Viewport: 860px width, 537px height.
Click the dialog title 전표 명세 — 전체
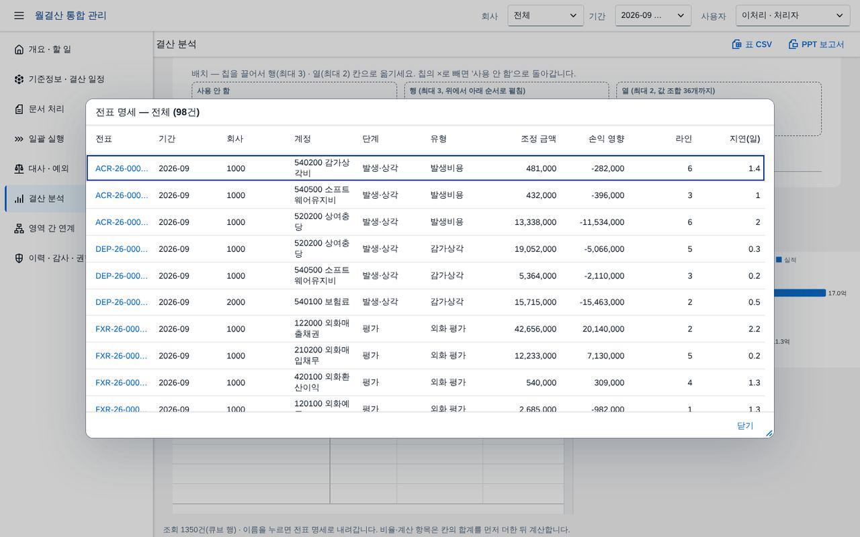pyautogui.click(x=147, y=112)
